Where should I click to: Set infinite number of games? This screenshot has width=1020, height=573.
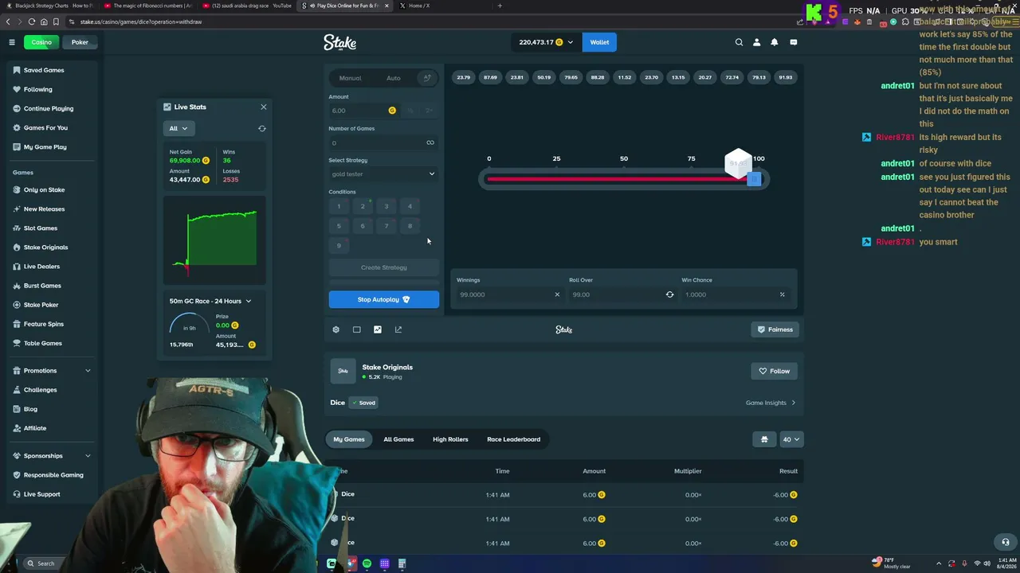coord(430,142)
